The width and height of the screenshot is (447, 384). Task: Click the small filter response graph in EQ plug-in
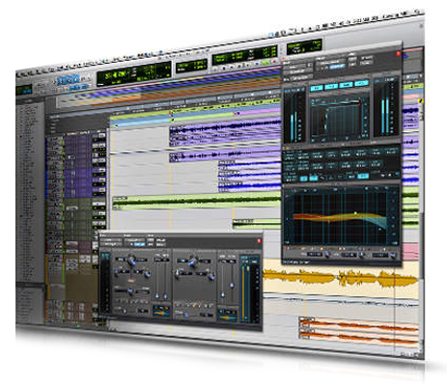pos(340,118)
